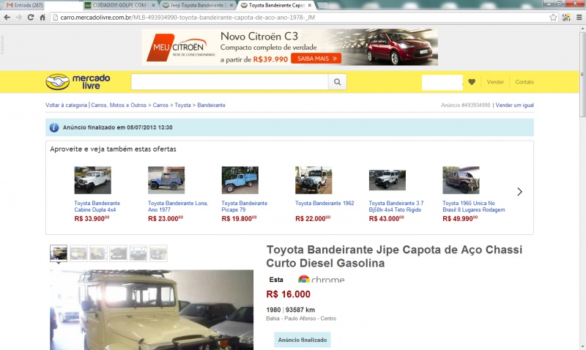
Task: Switch to the Entrada (287) Gmail tab
Action: click(x=25, y=5)
